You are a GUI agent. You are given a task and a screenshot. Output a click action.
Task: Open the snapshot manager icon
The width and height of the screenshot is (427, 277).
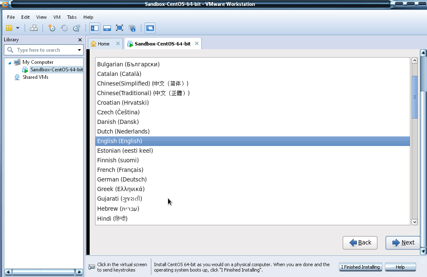point(77,28)
